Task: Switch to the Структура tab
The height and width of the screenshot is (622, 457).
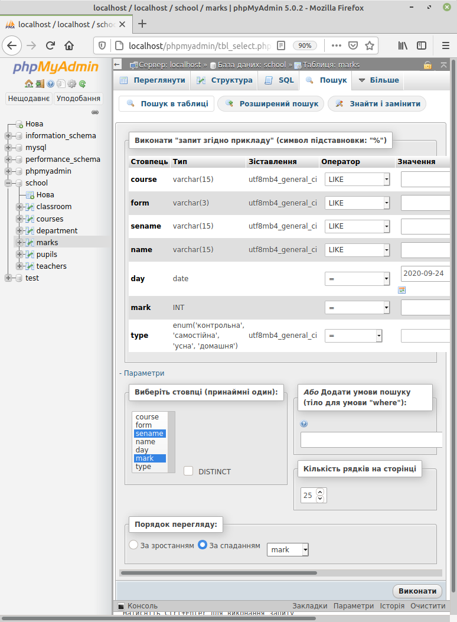Action: point(225,80)
